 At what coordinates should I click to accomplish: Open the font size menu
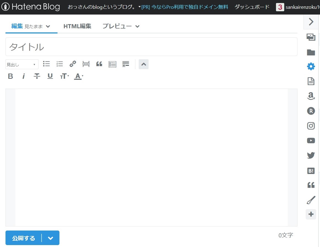point(64,76)
